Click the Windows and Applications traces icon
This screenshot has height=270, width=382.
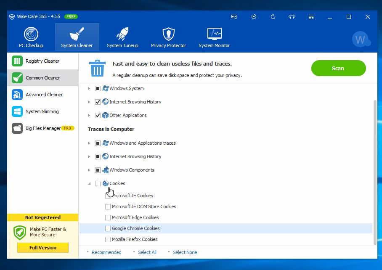coord(106,143)
